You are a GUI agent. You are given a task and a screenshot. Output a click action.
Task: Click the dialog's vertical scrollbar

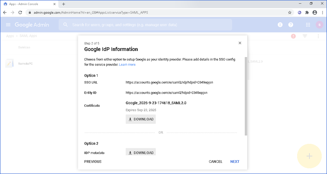[x=245, y=96]
